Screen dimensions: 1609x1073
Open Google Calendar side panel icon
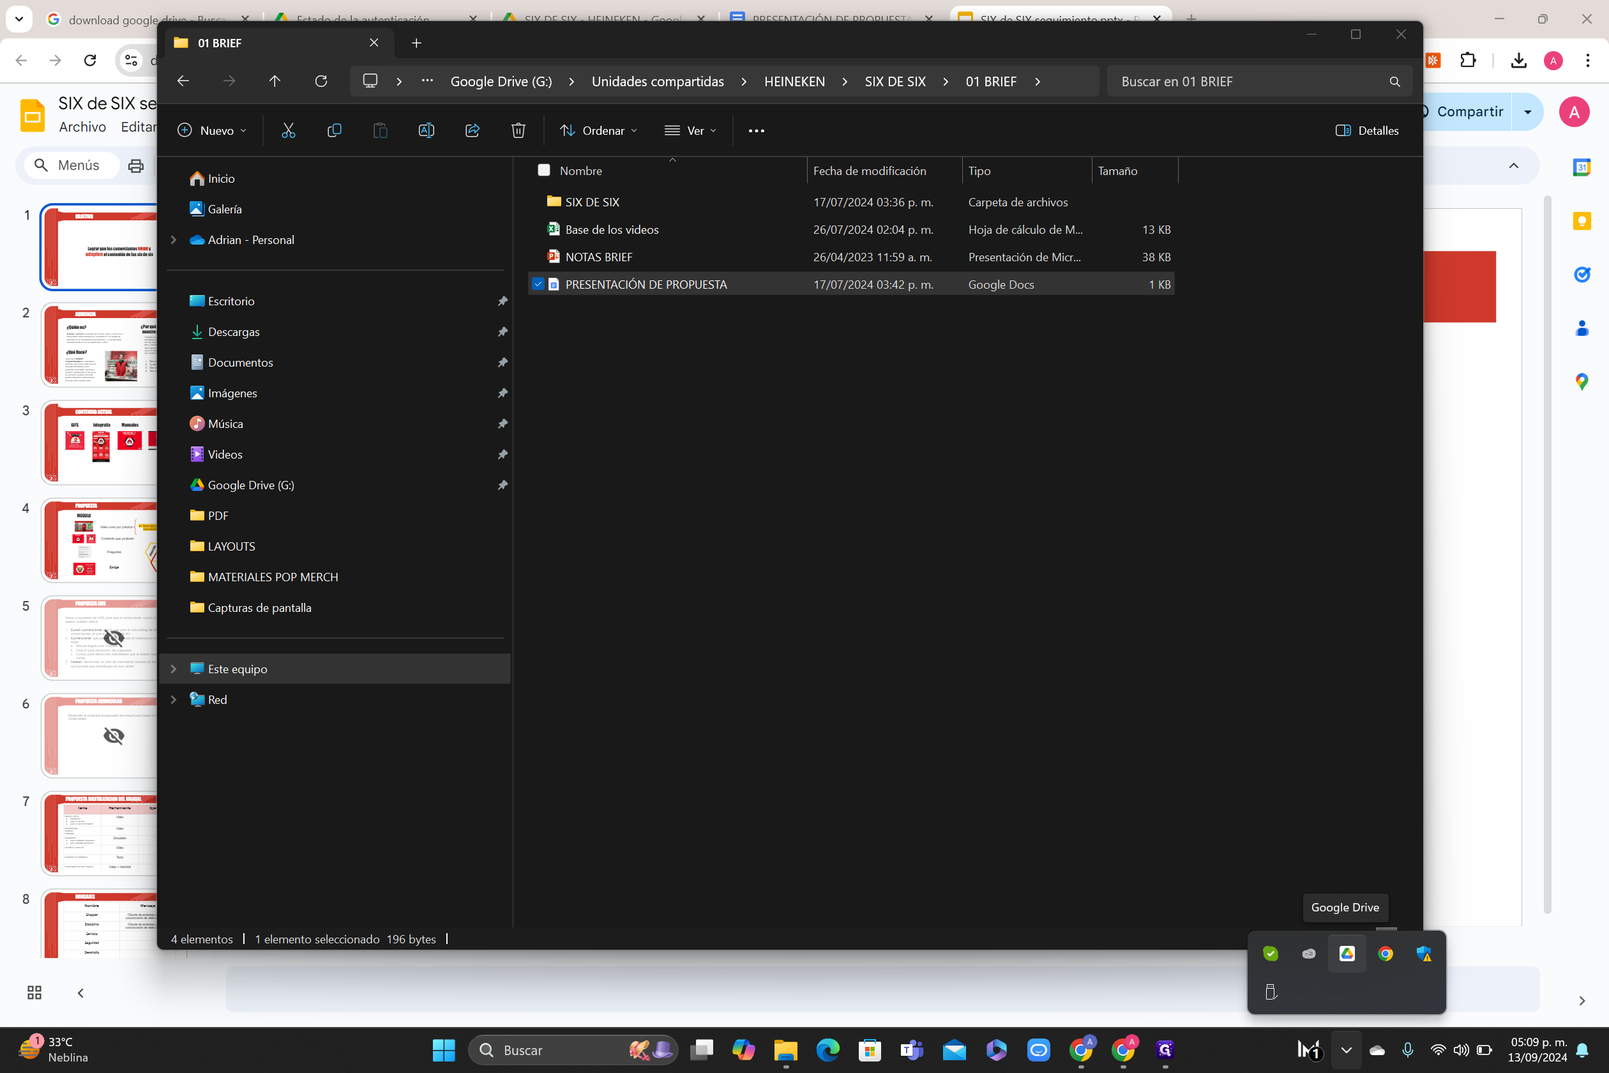(x=1582, y=167)
